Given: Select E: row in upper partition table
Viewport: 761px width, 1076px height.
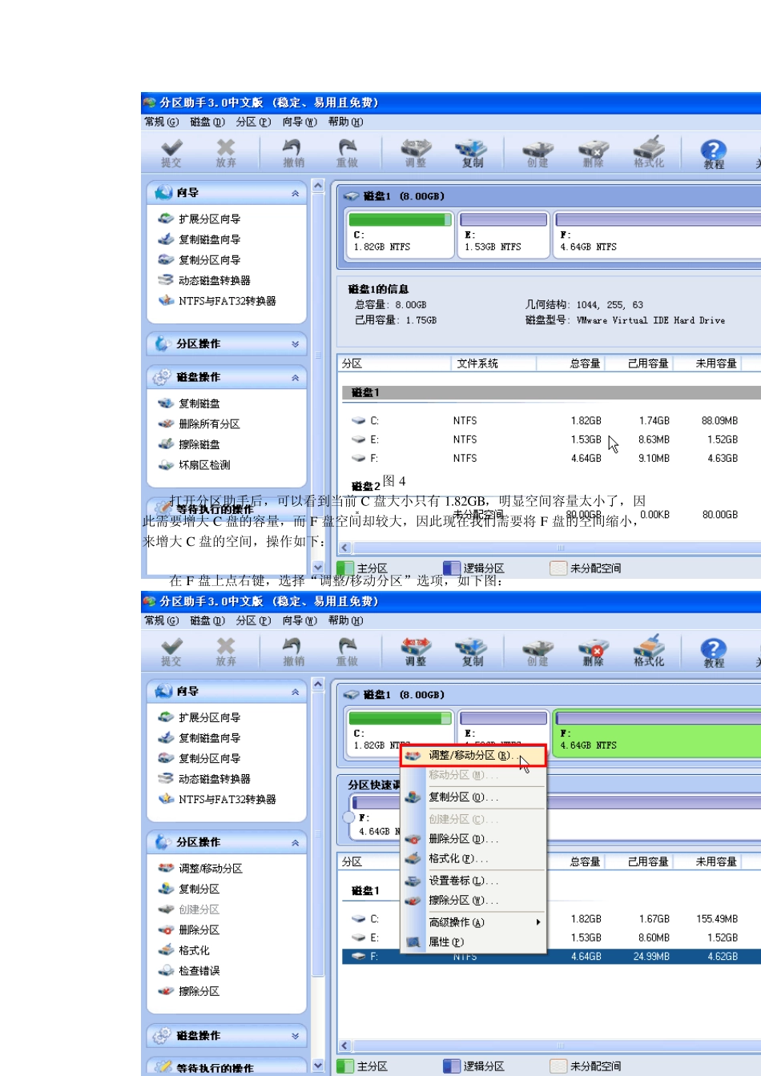Looking at the screenshot, I should [x=551, y=440].
